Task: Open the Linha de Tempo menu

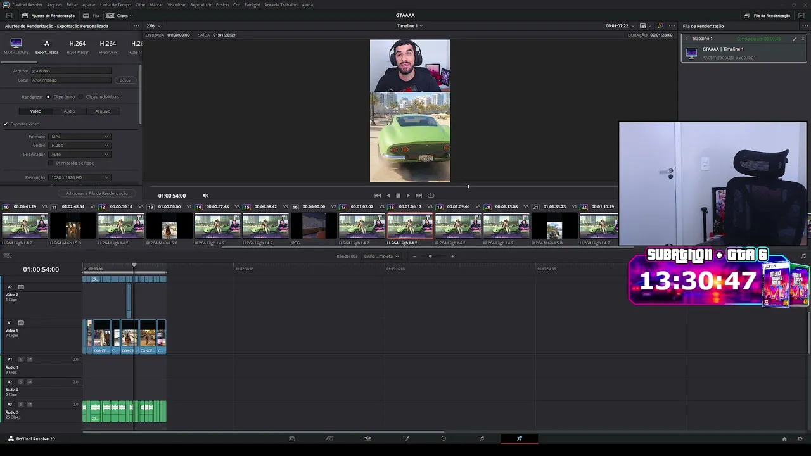Action: [115, 4]
